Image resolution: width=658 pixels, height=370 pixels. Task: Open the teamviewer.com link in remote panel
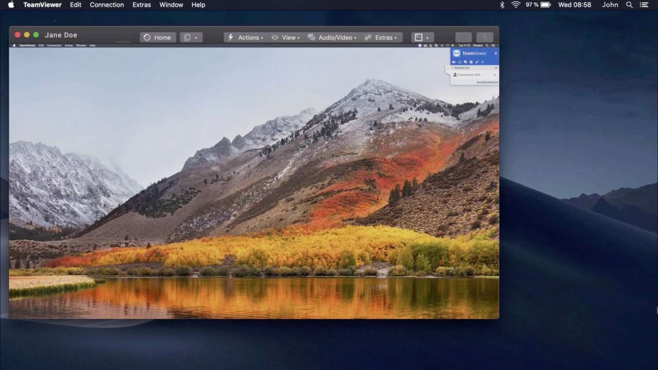(x=487, y=82)
